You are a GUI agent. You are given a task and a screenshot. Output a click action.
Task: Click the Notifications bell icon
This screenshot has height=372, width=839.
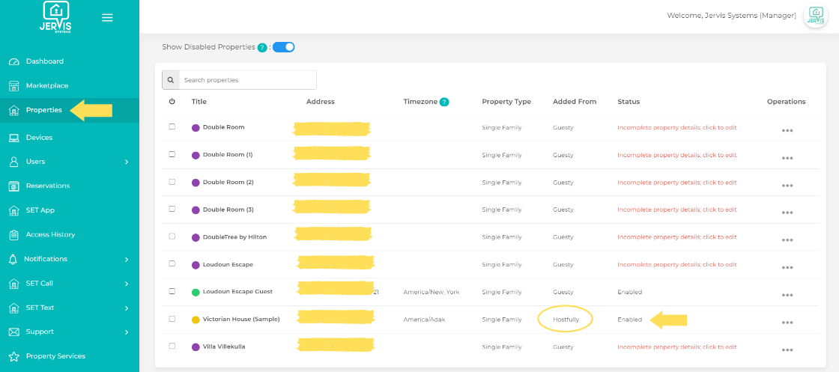13,259
